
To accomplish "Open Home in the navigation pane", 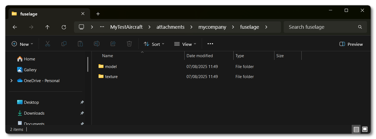I will (x=26, y=59).
